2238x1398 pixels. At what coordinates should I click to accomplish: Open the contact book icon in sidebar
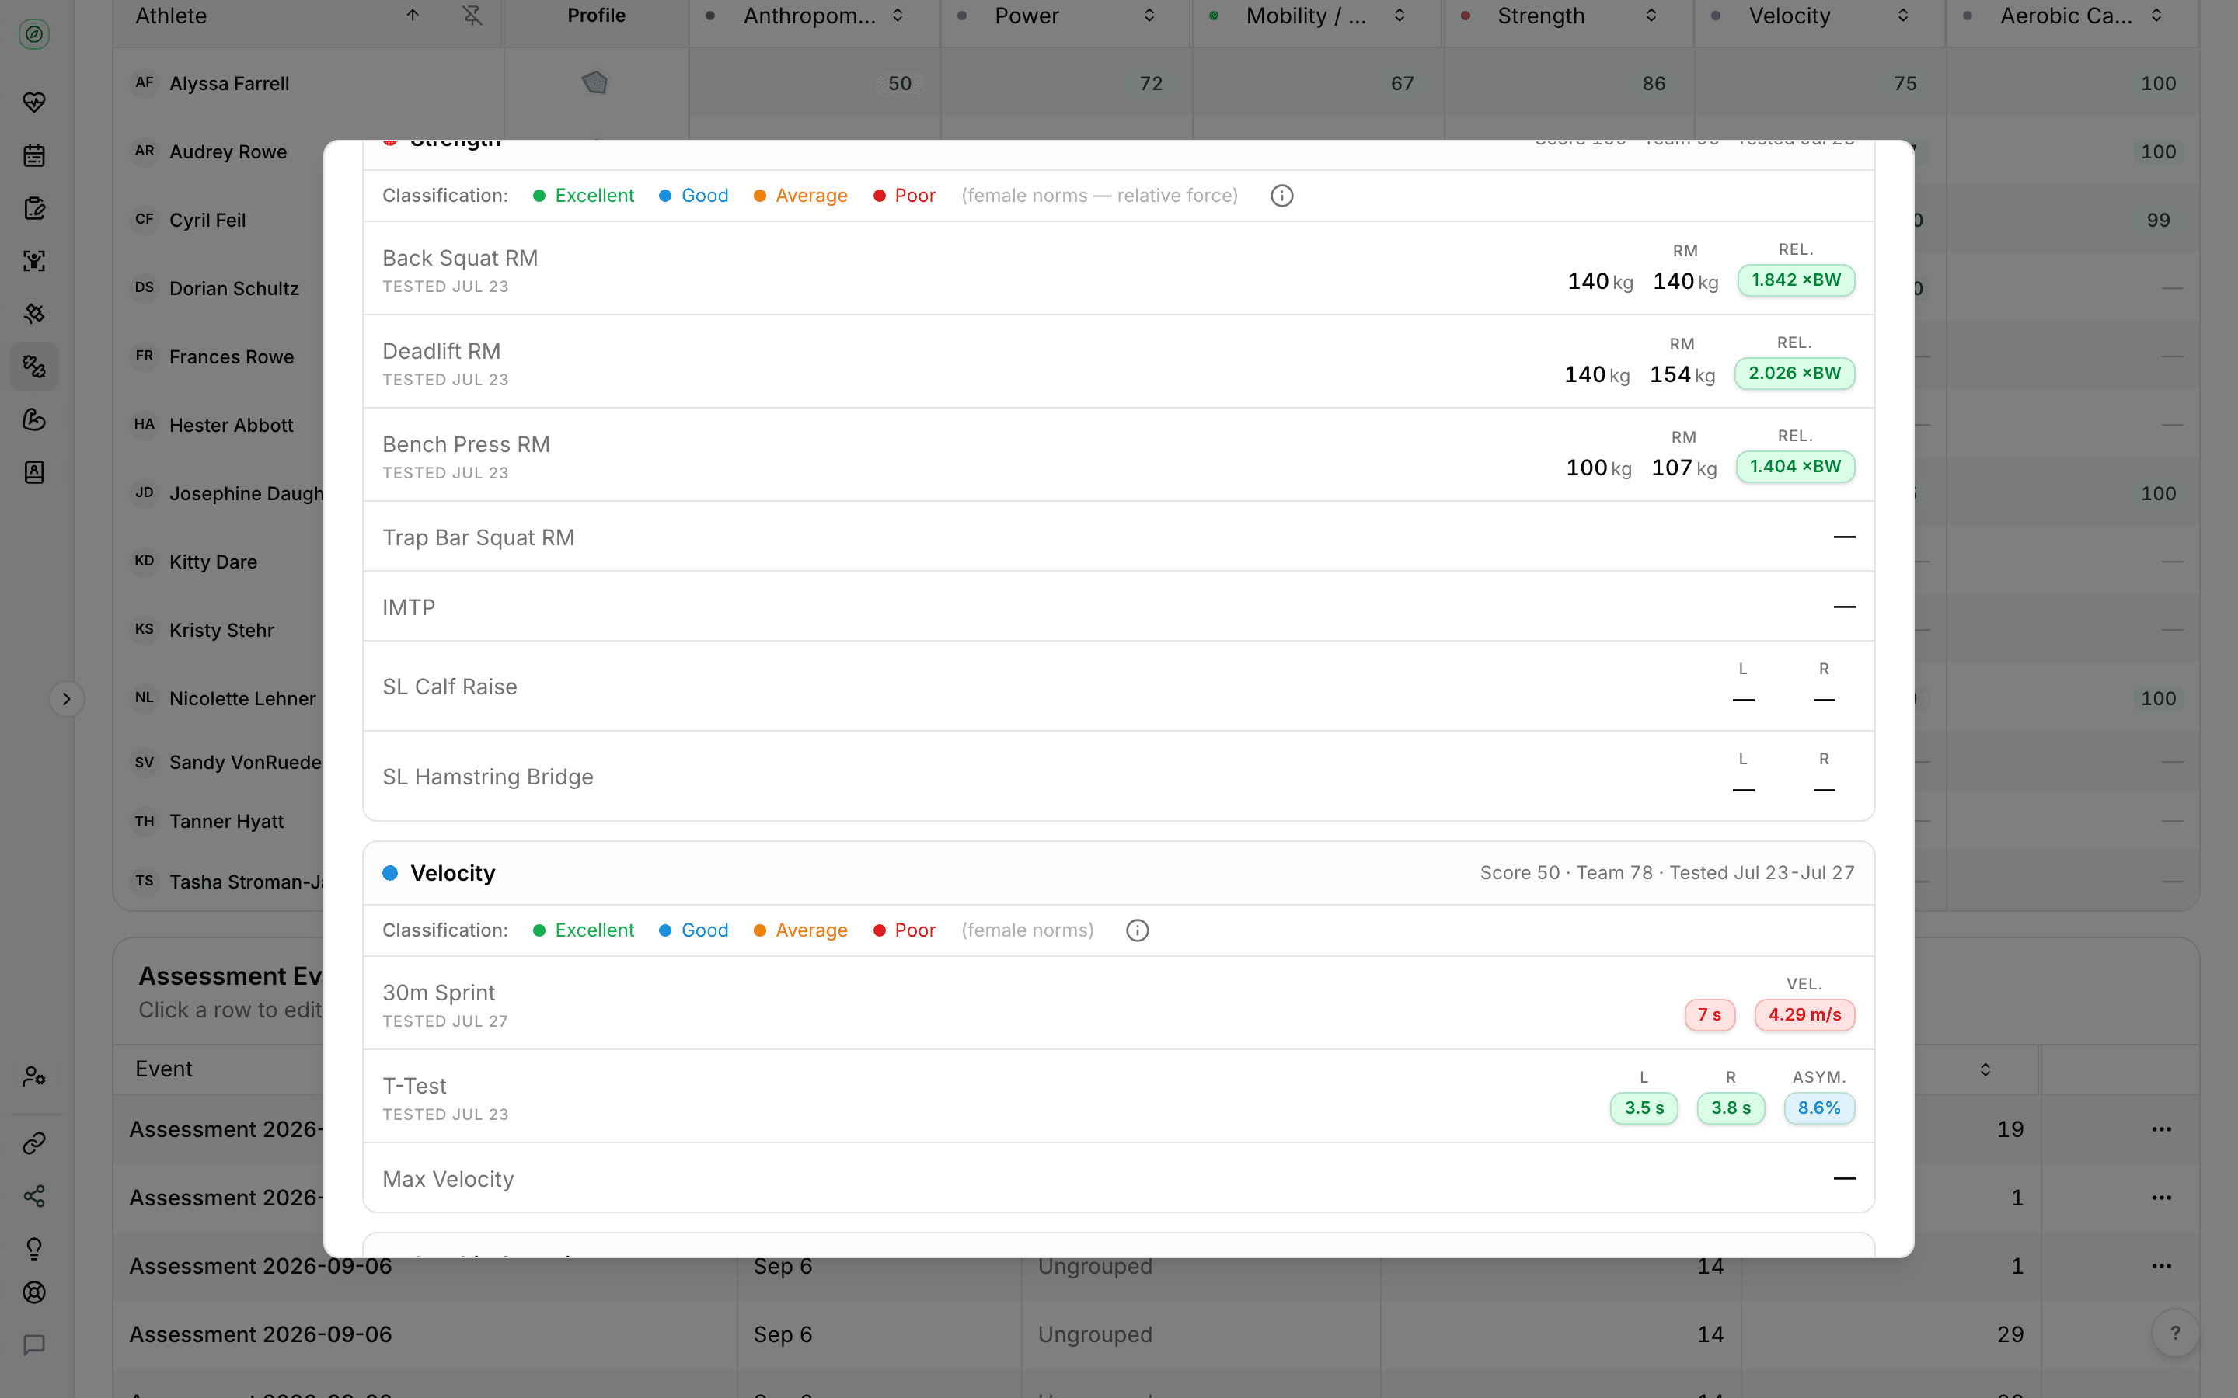click(x=34, y=472)
